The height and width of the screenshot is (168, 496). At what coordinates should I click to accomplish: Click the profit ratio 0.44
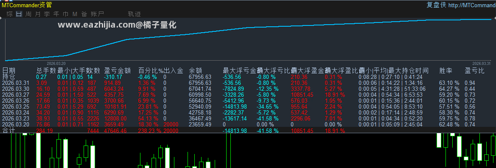(470, 89)
